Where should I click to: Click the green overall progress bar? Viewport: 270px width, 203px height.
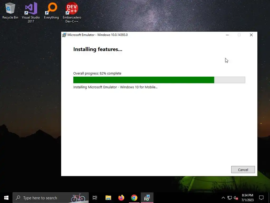[x=159, y=80]
